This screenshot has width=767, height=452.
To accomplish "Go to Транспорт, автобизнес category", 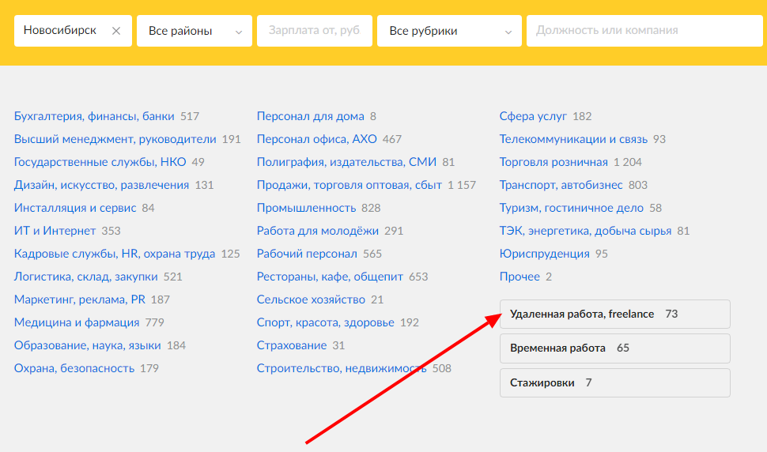I will [561, 185].
